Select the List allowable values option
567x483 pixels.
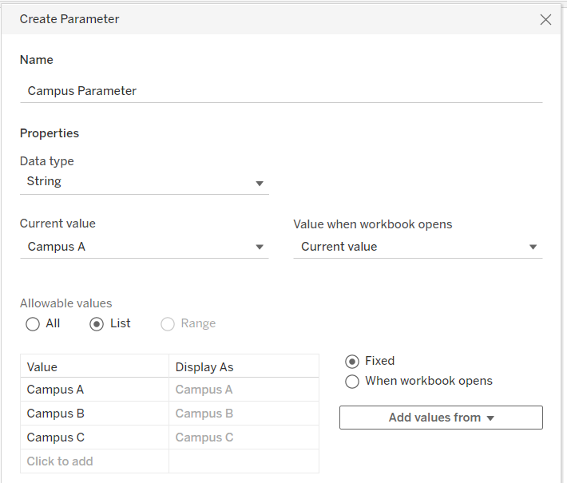coord(97,324)
